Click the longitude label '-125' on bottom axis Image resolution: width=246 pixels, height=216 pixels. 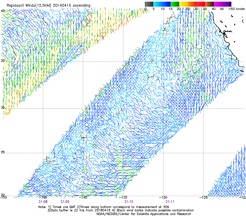(203, 197)
